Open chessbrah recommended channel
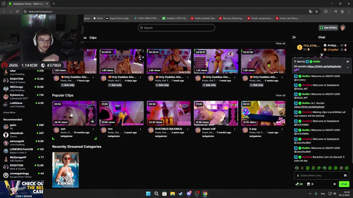The image size is (353, 198). pos(23,135)
